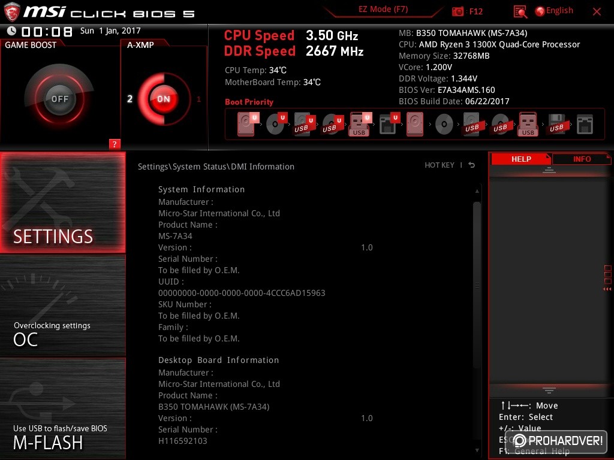Click the DMI list scroll down arrow
The height and width of the screenshot is (460, 614).
point(477,450)
